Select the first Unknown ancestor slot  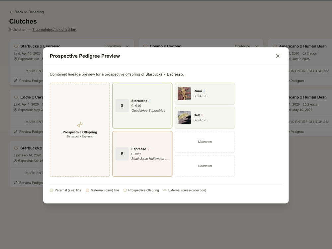pyautogui.click(x=205, y=142)
